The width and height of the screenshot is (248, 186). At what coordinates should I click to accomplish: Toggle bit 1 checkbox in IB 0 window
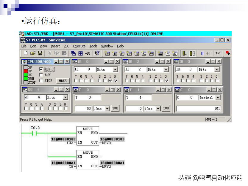click(x=110, y=81)
